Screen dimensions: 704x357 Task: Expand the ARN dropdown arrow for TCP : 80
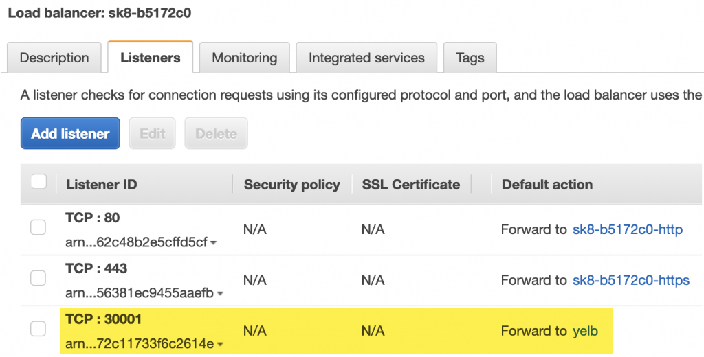coord(213,243)
